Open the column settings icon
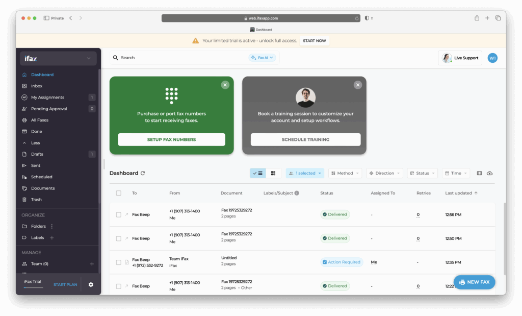This screenshot has width=522, height=316. click(479, 174)
